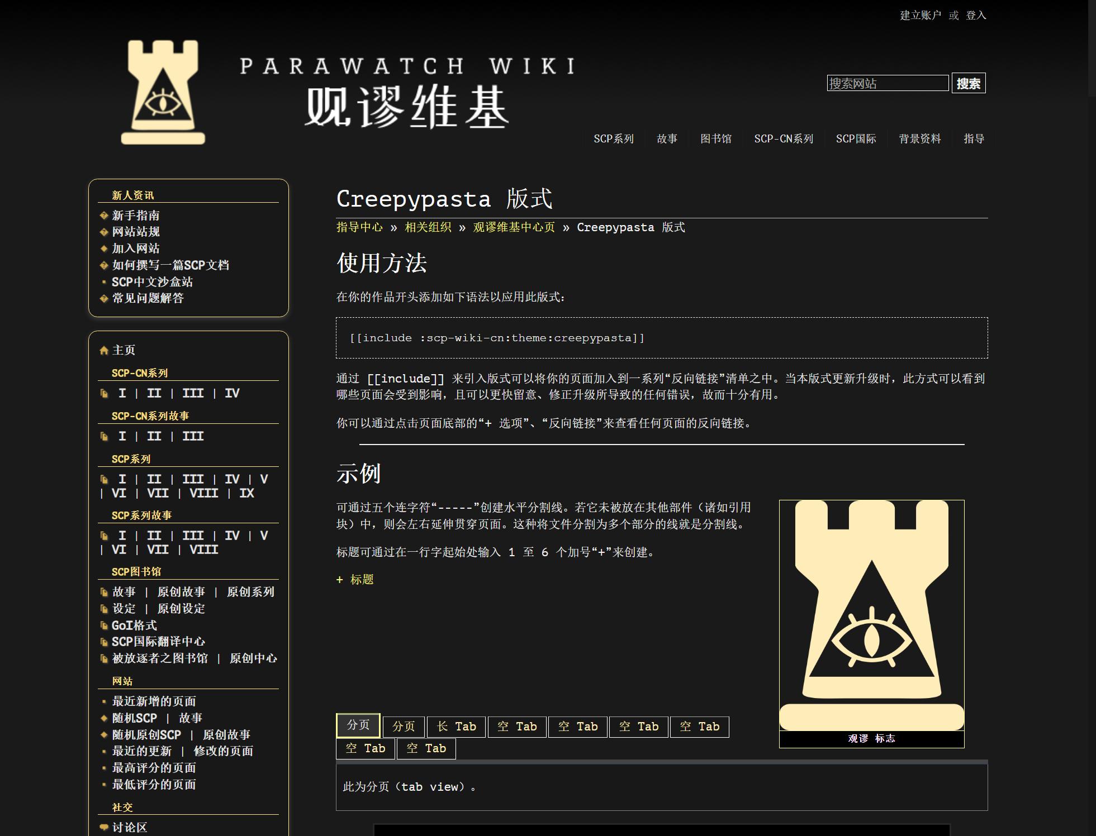Screen dimensions: 1096x836
Task: Click the document icon beside GoI格式
Action: [x=104, y=625]
